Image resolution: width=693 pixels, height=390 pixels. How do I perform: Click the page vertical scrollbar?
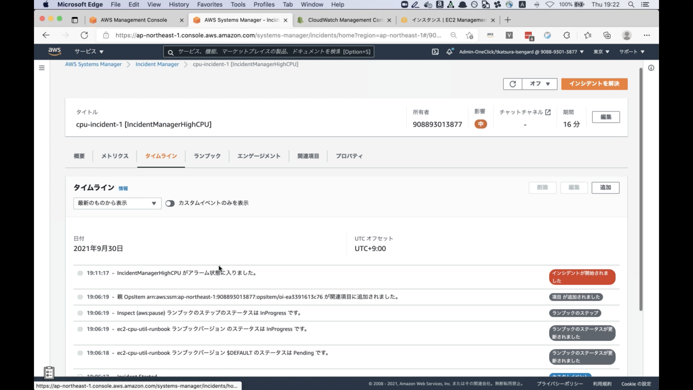click(641, 189)
